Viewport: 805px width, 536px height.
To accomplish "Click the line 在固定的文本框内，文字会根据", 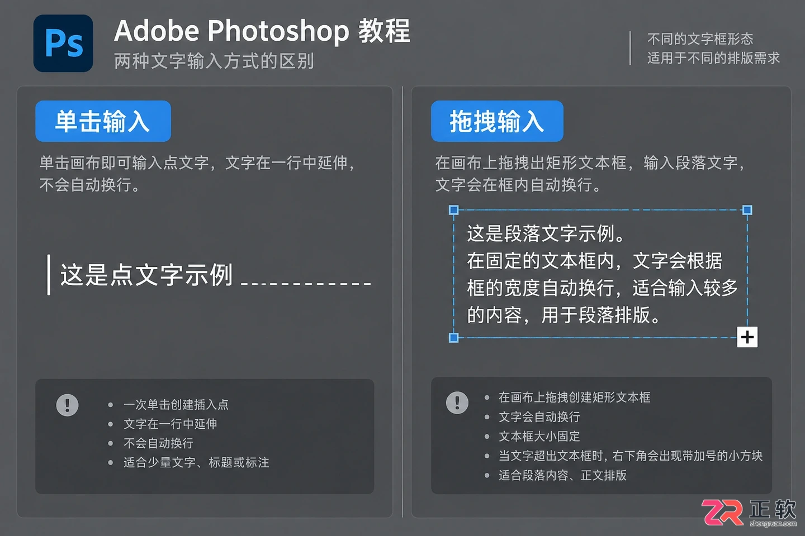I will pos(595,261).
